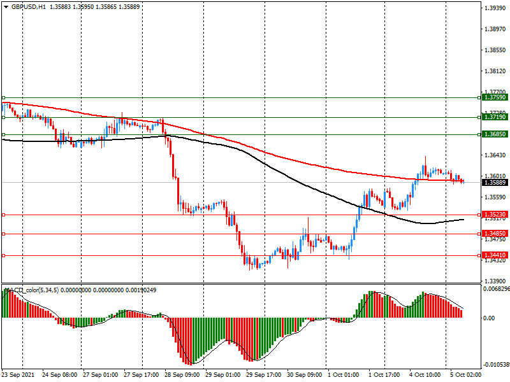Click the green 1.36850 price label
Screen dimensions: 510x382
[495, 134]
